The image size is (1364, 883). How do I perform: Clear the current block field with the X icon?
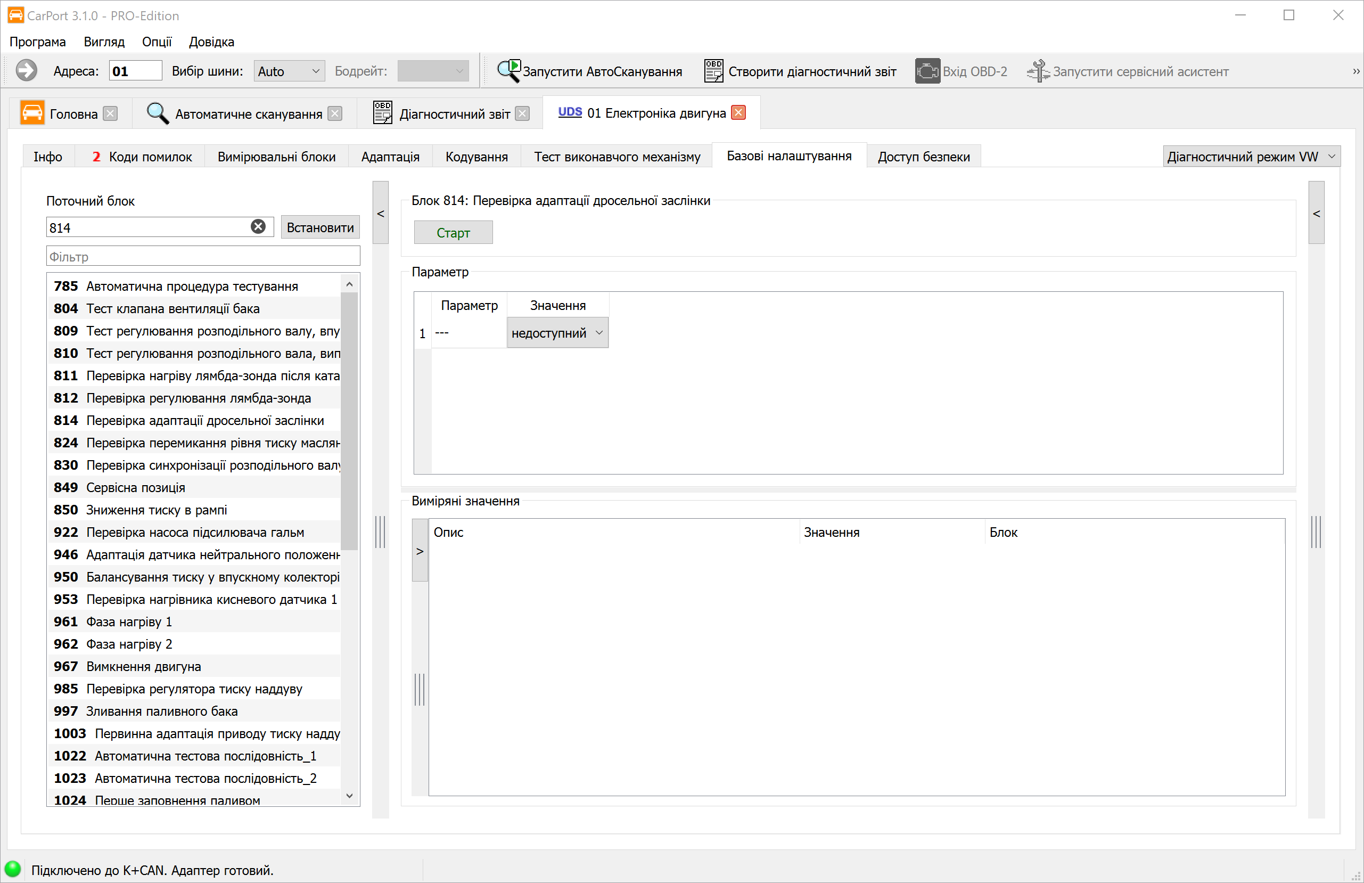[258, 227]
